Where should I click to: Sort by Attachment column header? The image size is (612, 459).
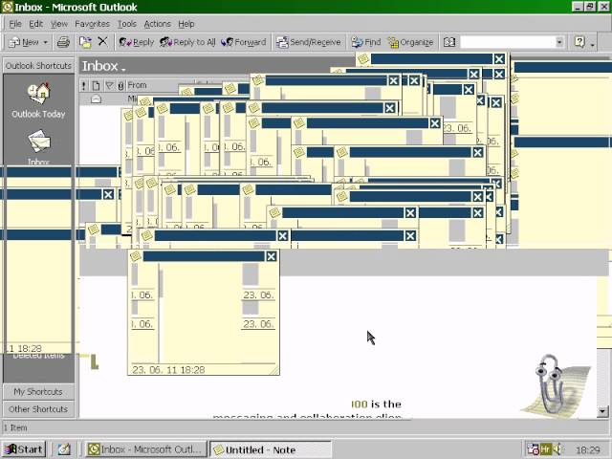pyautogui.click(x=121, y=85)
